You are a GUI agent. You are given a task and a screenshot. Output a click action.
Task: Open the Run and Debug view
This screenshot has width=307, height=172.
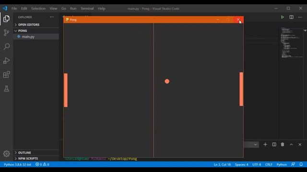click(6, 61)
